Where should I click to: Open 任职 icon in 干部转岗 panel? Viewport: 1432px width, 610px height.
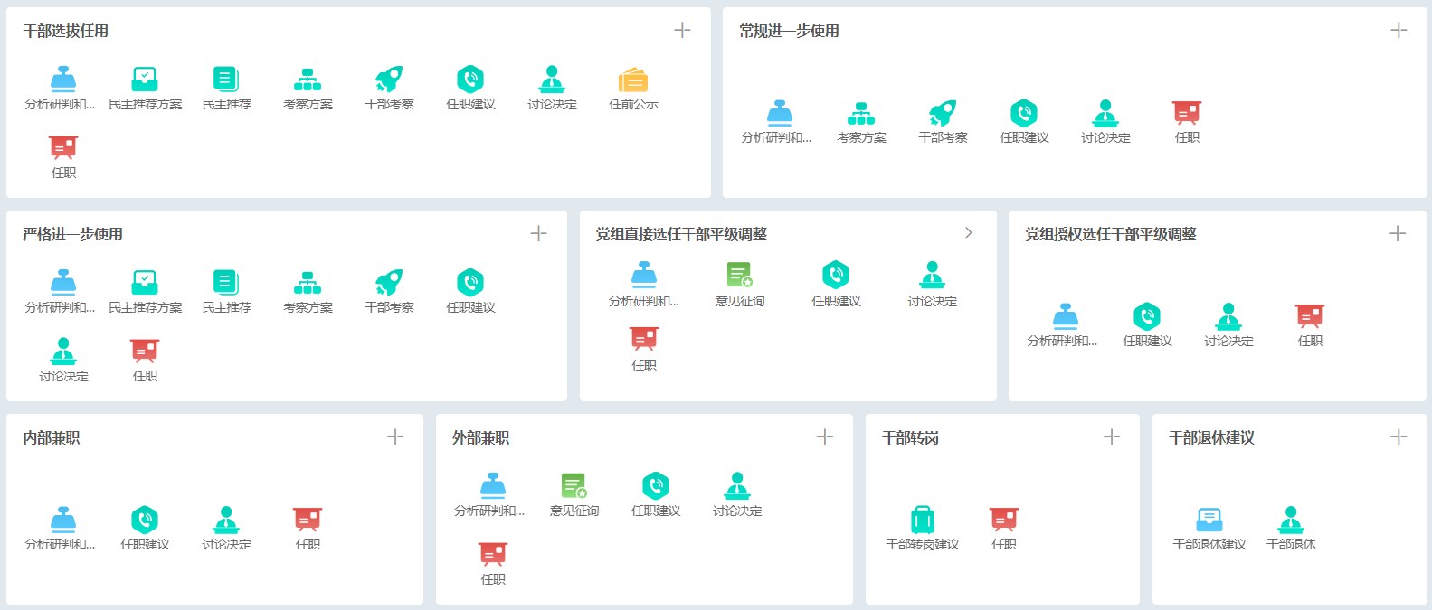pyautogui.click(x=1004, y=520)
